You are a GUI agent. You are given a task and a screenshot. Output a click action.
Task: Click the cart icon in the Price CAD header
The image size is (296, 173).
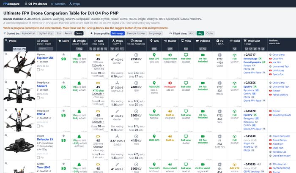(245, 41)
